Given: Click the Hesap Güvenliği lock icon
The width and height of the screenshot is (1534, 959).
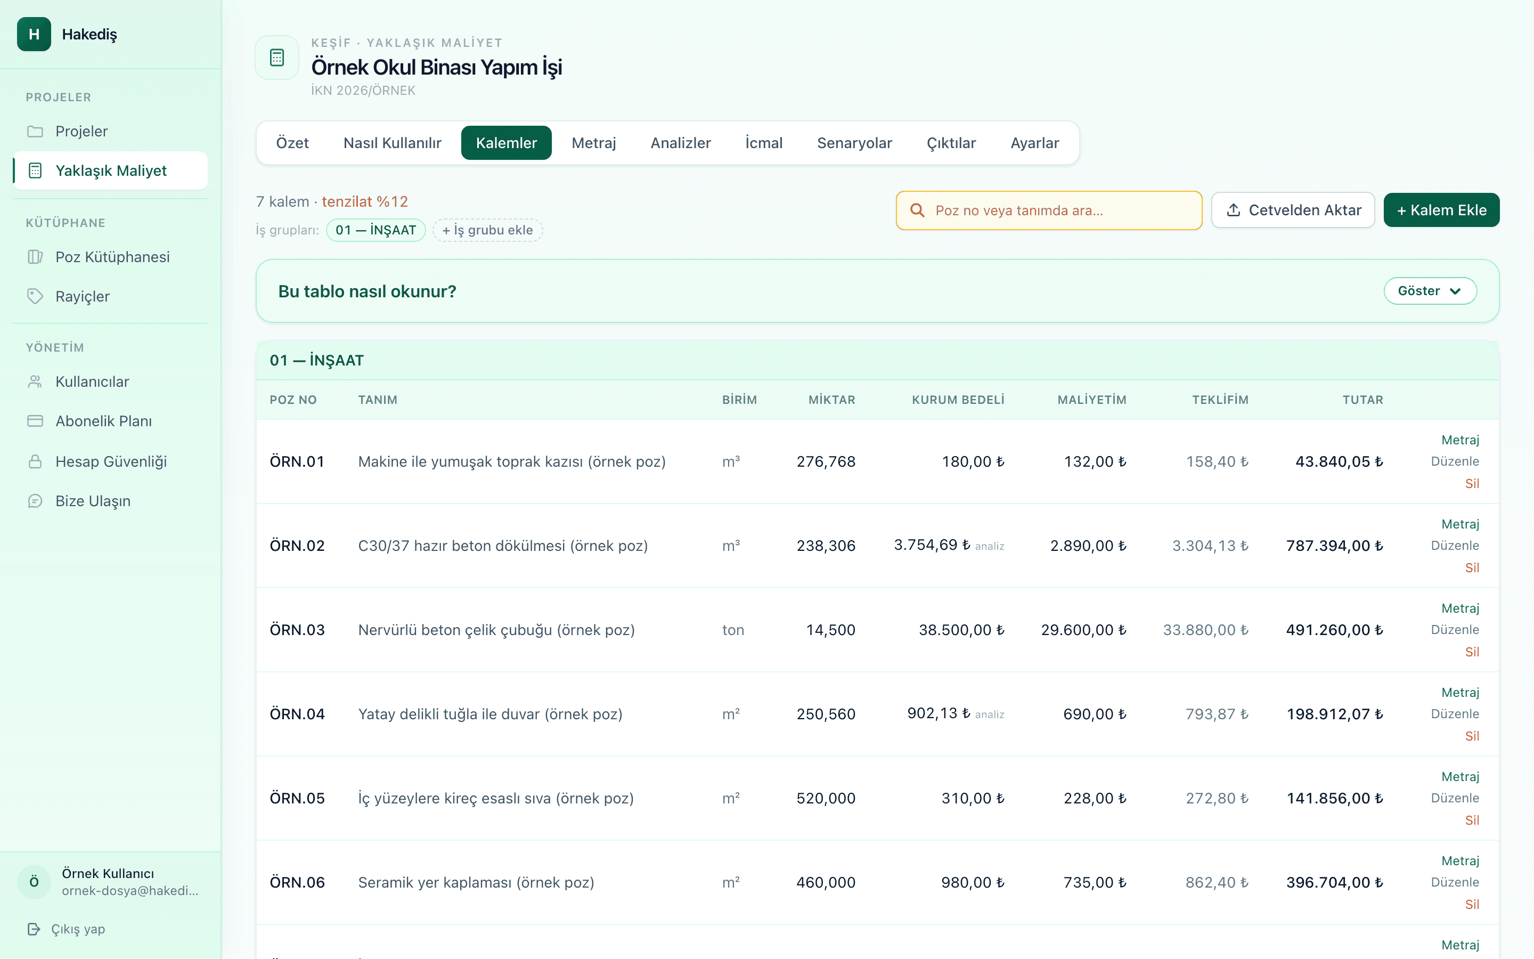Looking at the screenshot, I should (35, 461).
